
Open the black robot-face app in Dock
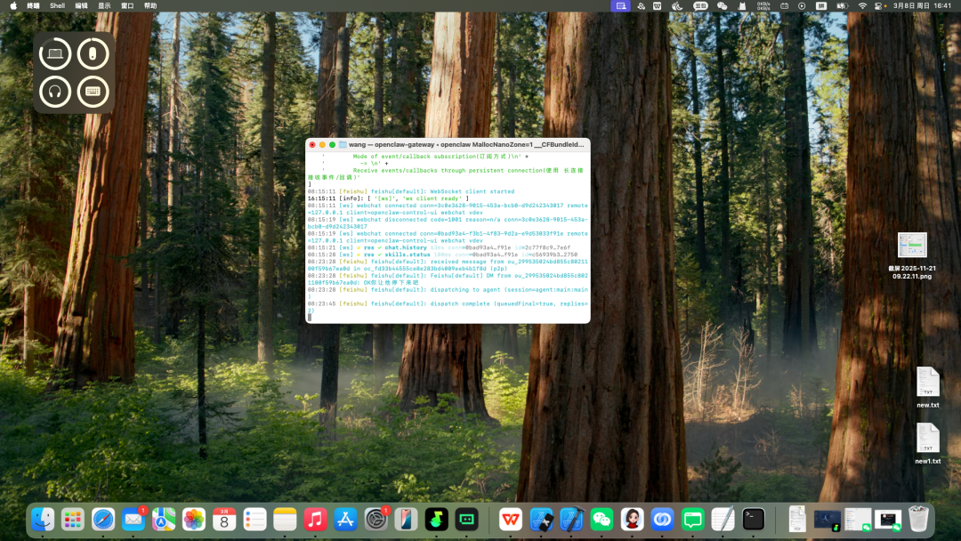[x=466, y=520]
